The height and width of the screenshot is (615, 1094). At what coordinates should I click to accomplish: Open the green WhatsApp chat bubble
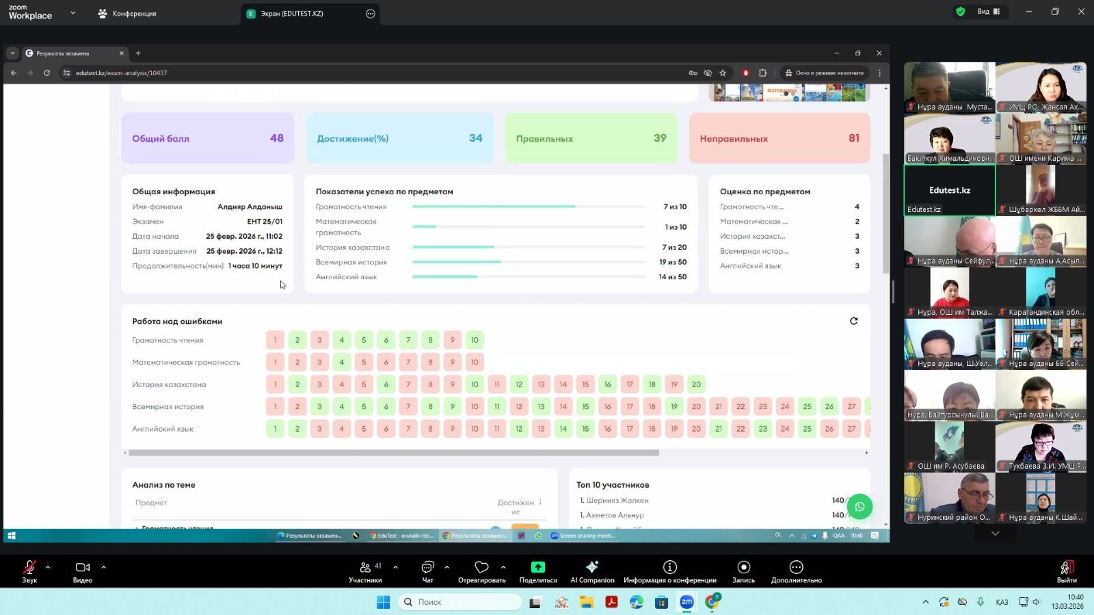pos(859,507)
